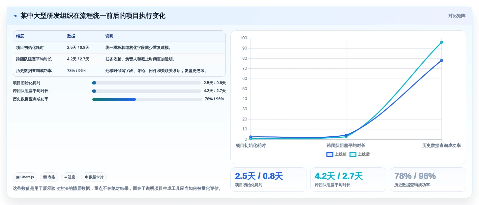
Task: Click table value 4.2天 / 2.7天
Action: point(78,59)
